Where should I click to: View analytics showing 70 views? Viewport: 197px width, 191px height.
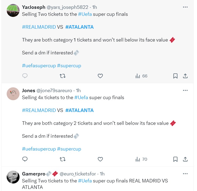pyautogui.click(x=141, y=159)
